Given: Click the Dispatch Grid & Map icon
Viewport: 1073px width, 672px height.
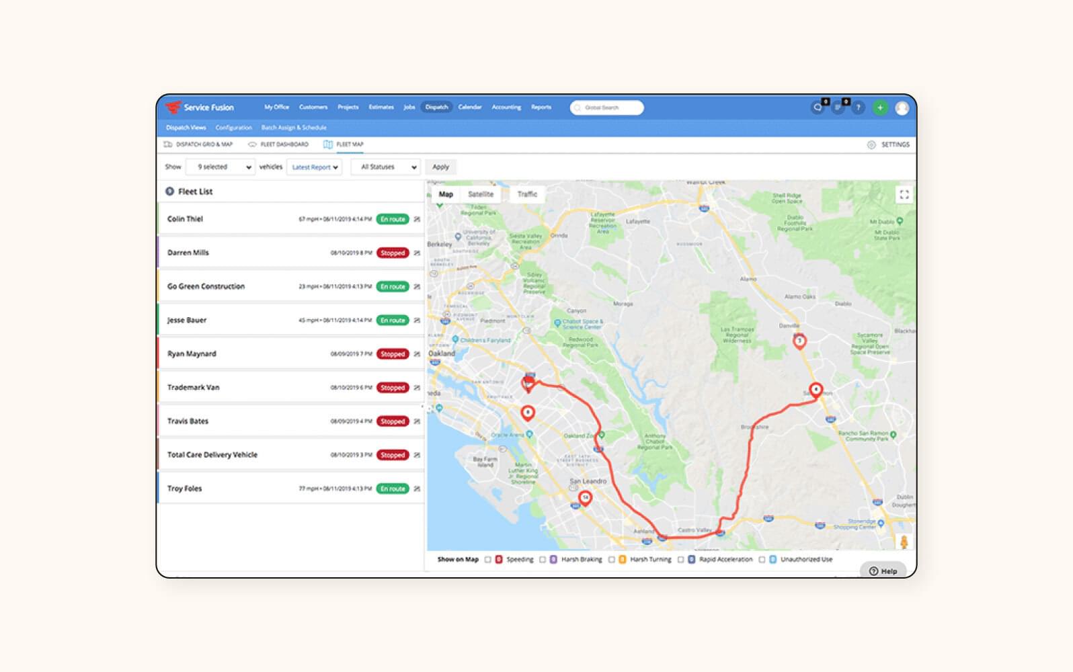Looking at the screenshot, I should [168, 144].
